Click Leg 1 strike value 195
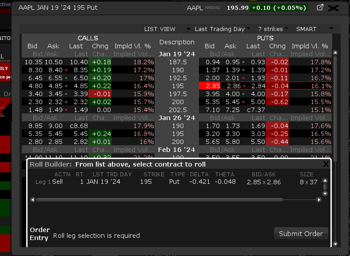Screen dimensions: 350x256 coord(146,182)
